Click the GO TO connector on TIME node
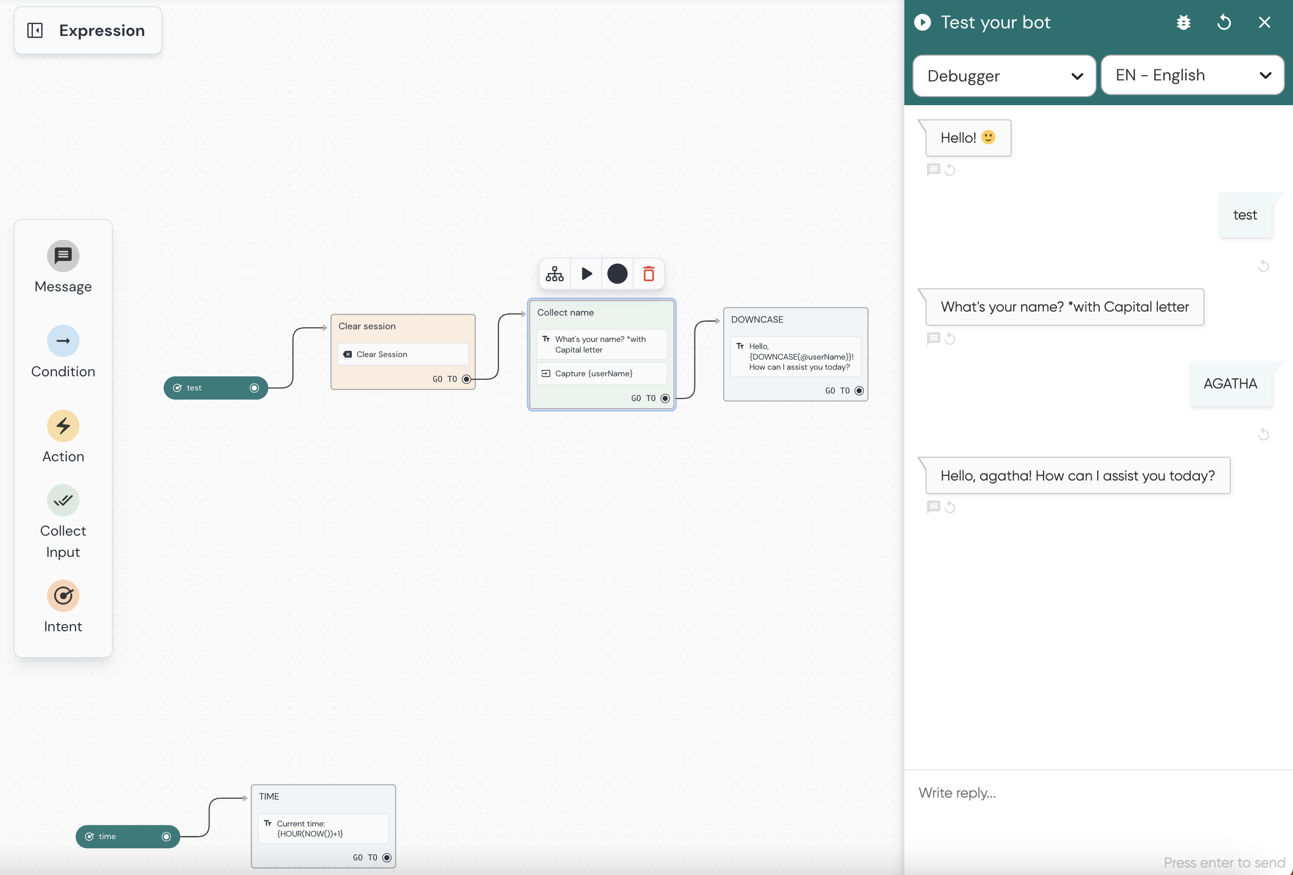 (x=387, y=857)
